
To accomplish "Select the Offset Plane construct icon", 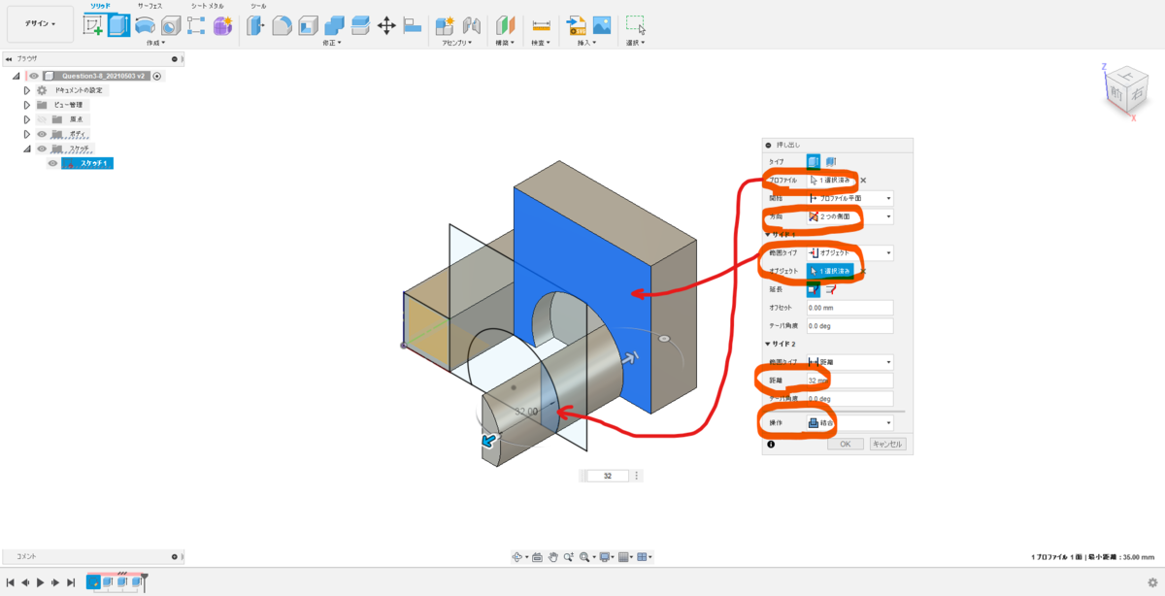I will click(x=506, y=25).
